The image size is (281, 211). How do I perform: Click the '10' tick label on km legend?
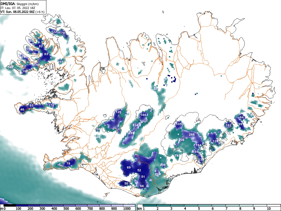tap(268, 208)
